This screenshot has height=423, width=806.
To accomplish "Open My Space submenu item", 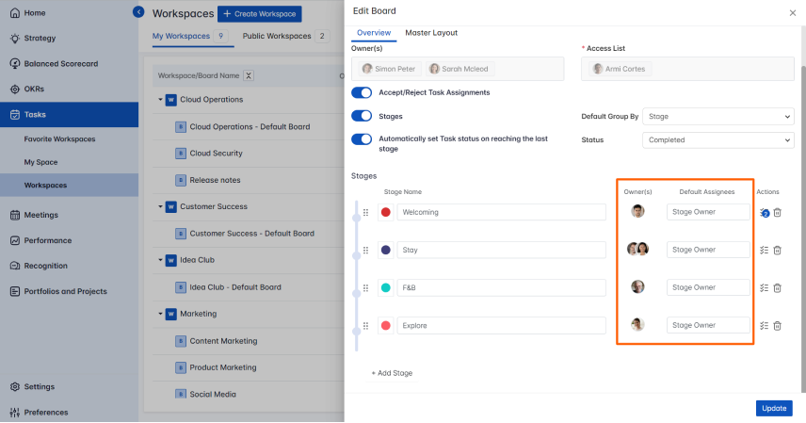I will 40,162.
